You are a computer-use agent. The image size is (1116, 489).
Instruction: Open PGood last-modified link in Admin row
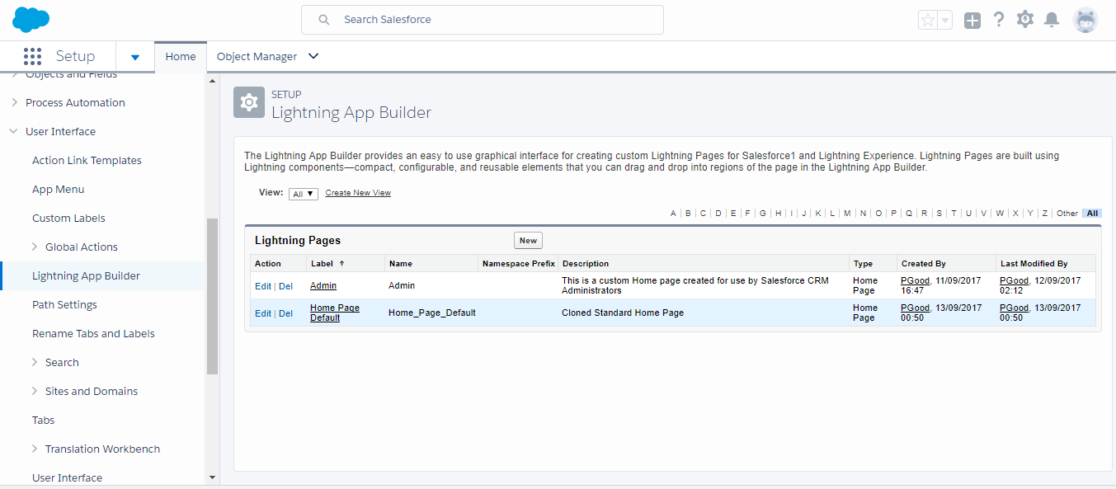point(1014,281)
